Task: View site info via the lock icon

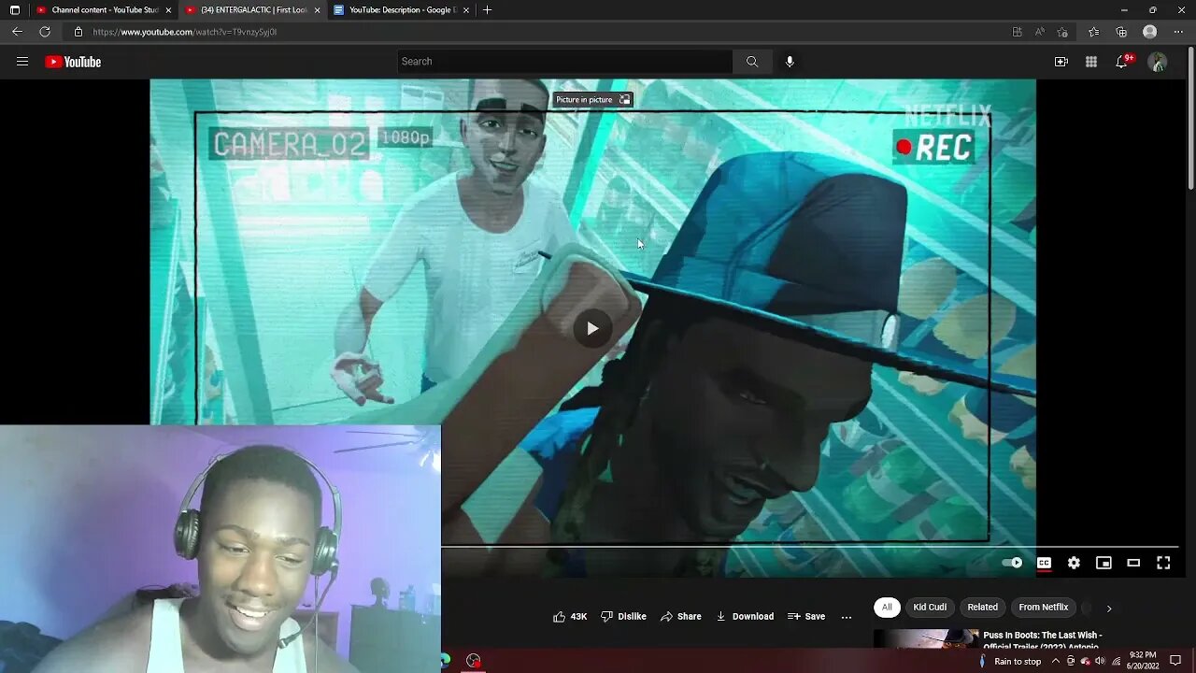Action: [78, 32]
